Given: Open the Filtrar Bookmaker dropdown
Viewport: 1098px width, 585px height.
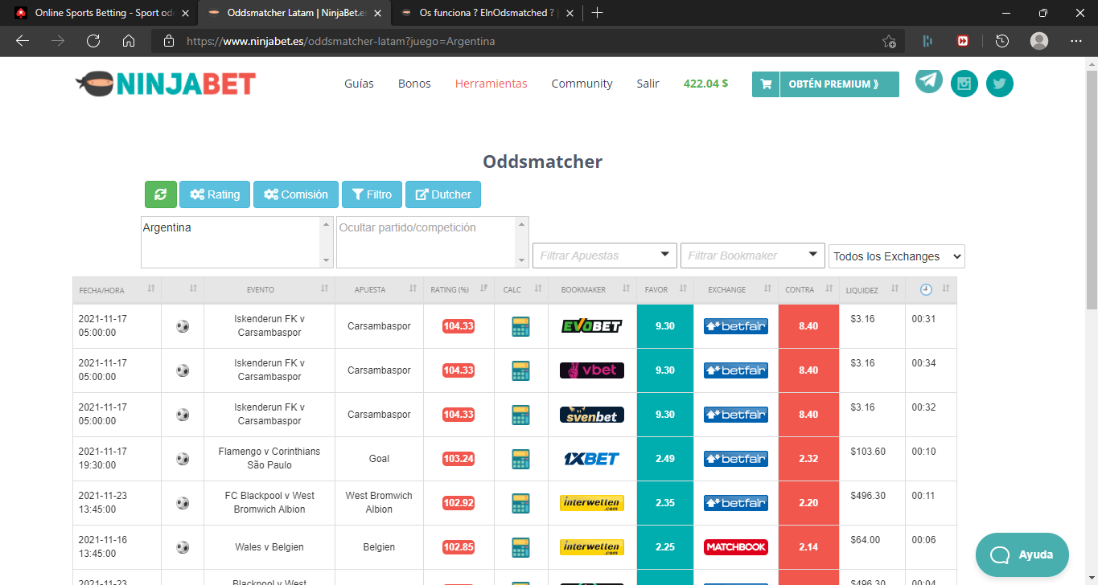Looking at the screenshot, I should 753,256.
